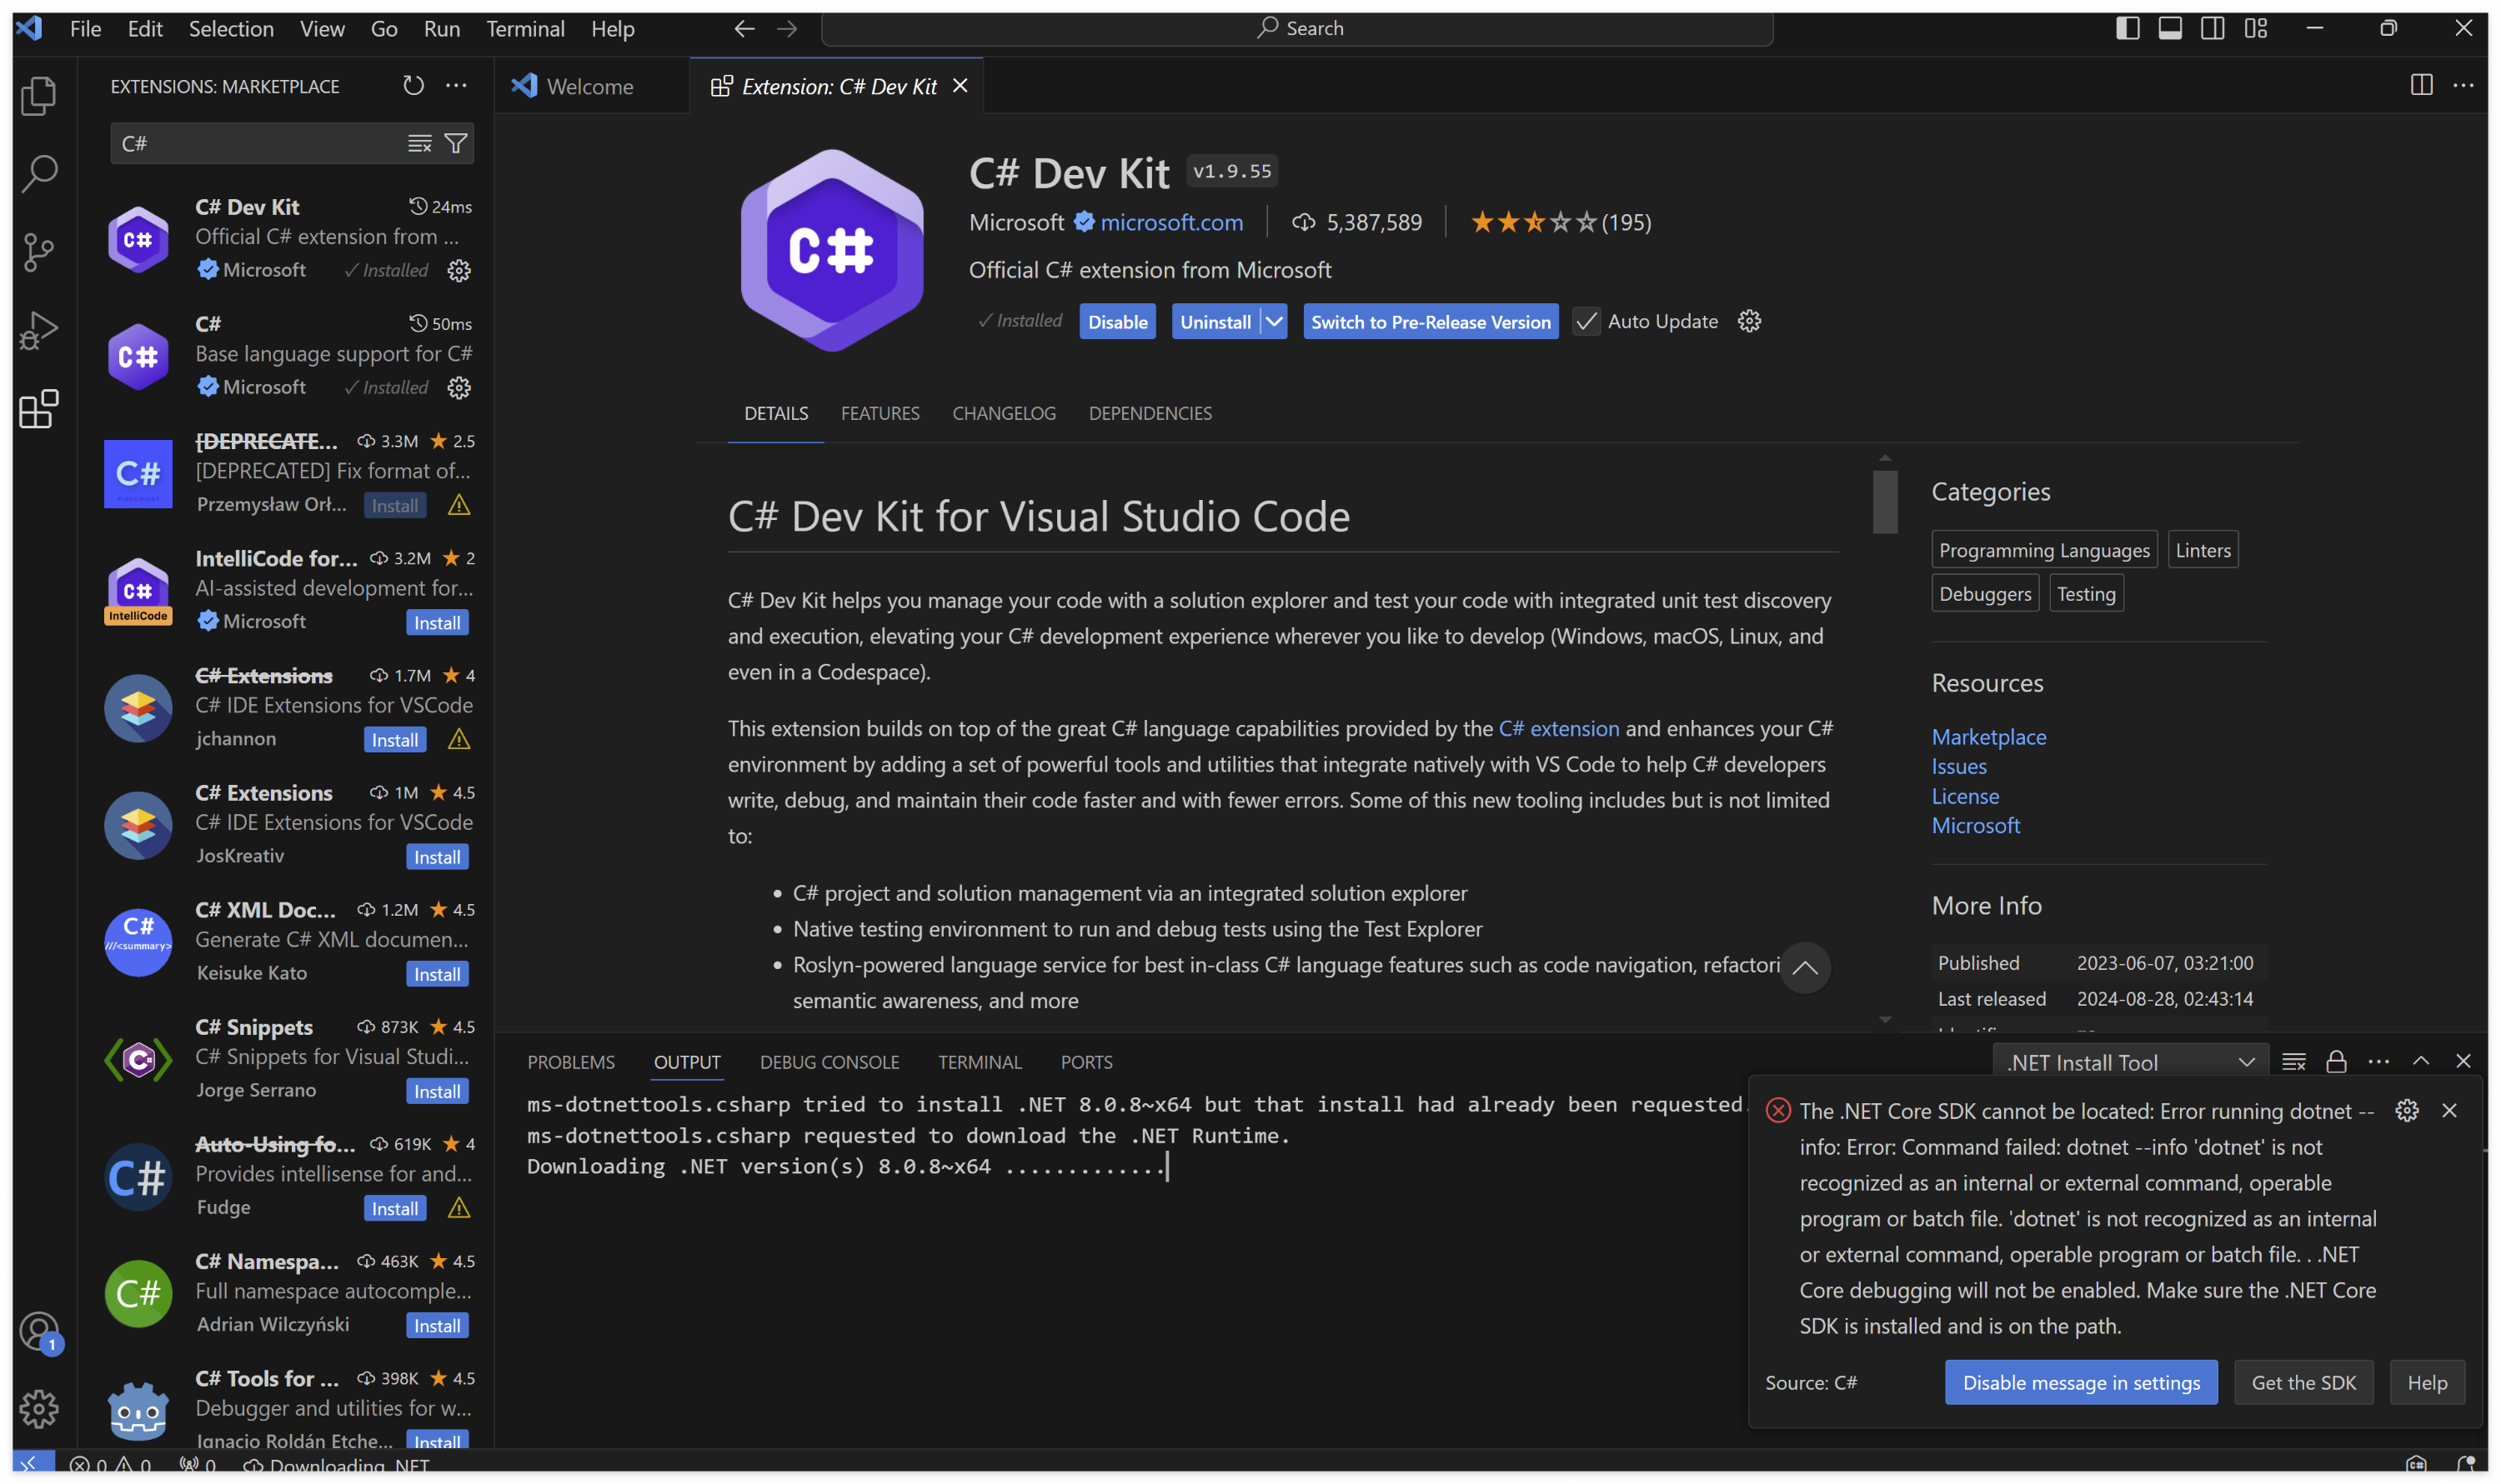
Task: Click the filter extensions funnel icon
Action: click(456, 144)
